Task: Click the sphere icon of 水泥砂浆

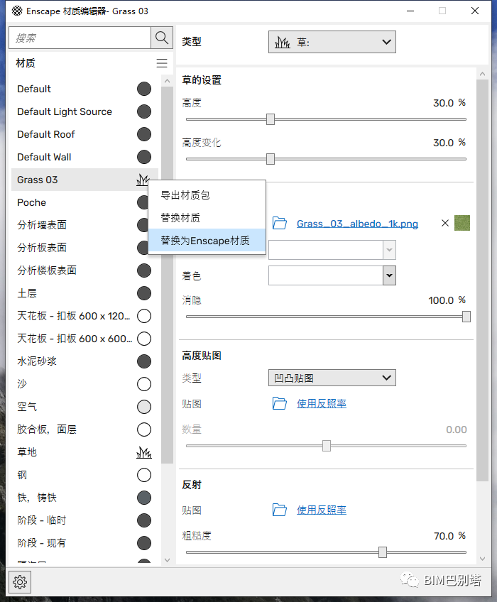Action: [x=144, y=361]
